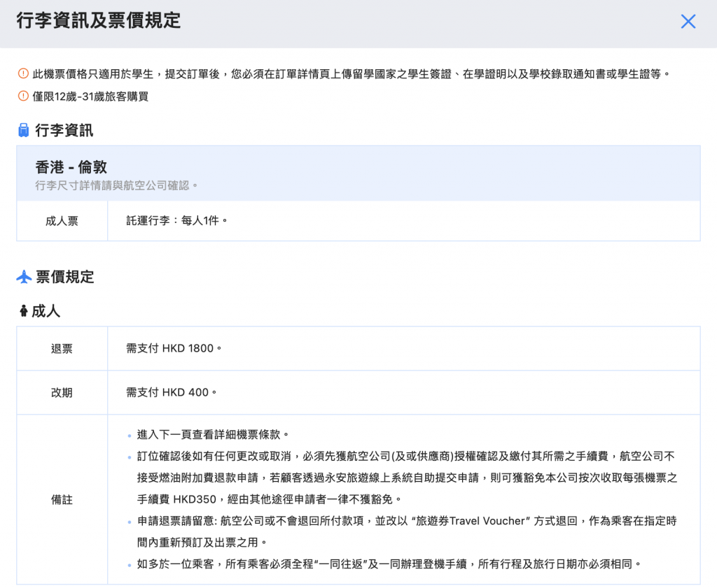Image resolution: width=717 pixels, height=588 pixels.
Task: Click the 行李尺寸詳情請與航空公司確認 note
Action: point(117,185)
